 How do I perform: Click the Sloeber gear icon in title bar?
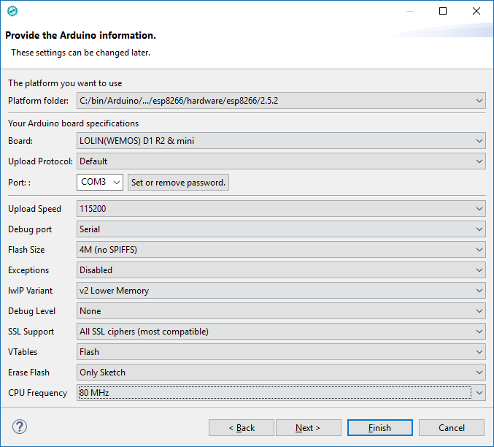(12, 12)
